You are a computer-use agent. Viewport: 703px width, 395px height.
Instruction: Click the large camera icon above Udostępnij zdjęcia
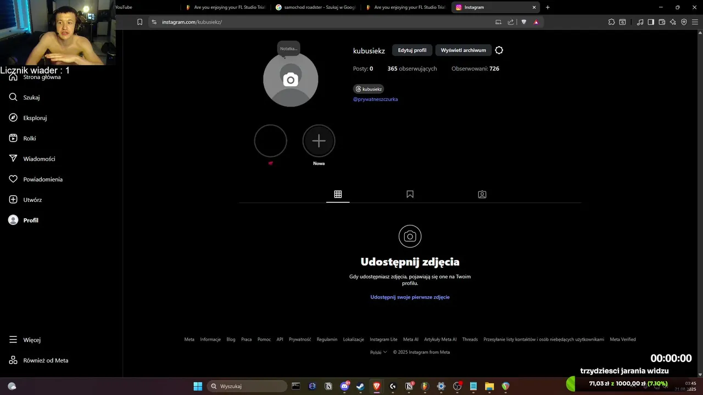[410, 236]
